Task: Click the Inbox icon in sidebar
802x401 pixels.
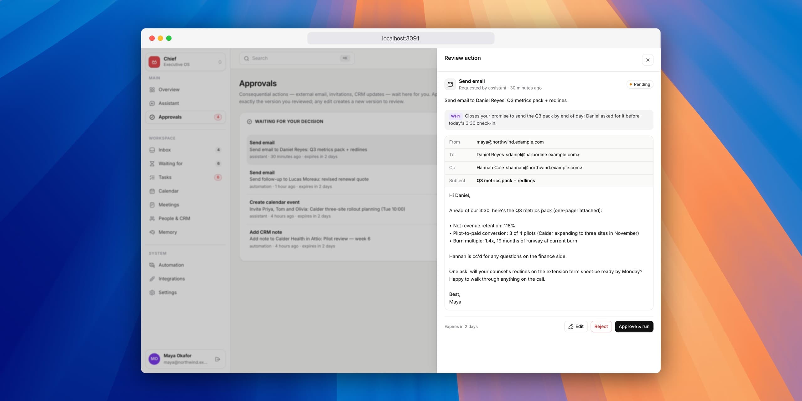Action: [x=152, y=150]
